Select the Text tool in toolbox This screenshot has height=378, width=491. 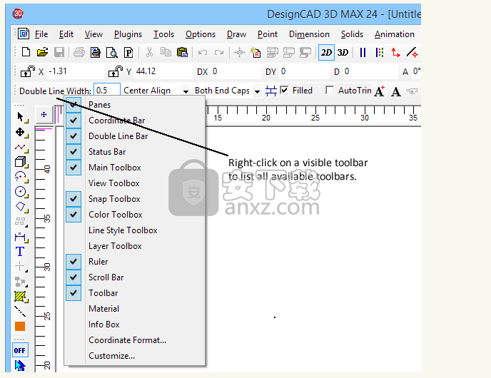click(20, 252)
